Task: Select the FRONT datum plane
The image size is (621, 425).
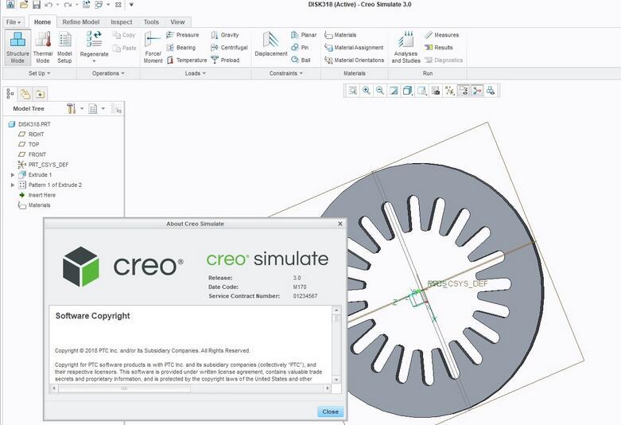Action: coord(33,154)
